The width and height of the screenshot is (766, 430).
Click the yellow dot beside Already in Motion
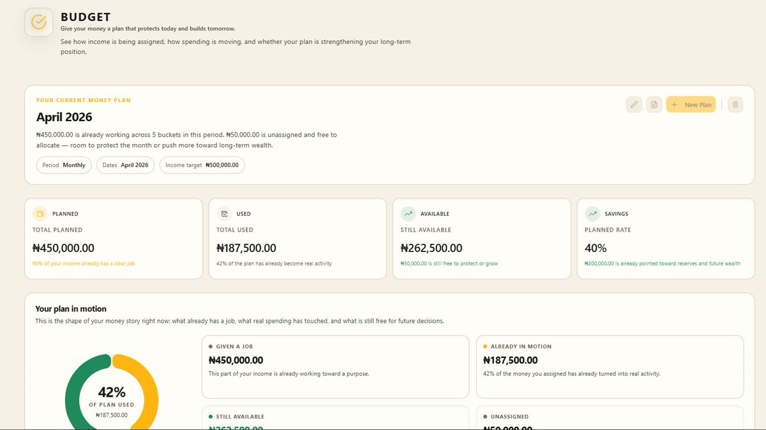point(485,346)
